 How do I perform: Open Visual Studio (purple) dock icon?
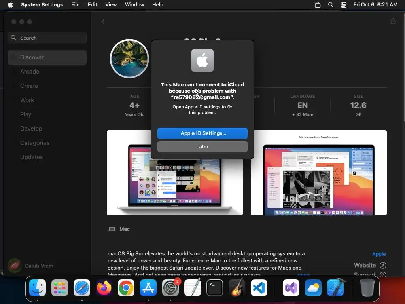click(291, 288)
